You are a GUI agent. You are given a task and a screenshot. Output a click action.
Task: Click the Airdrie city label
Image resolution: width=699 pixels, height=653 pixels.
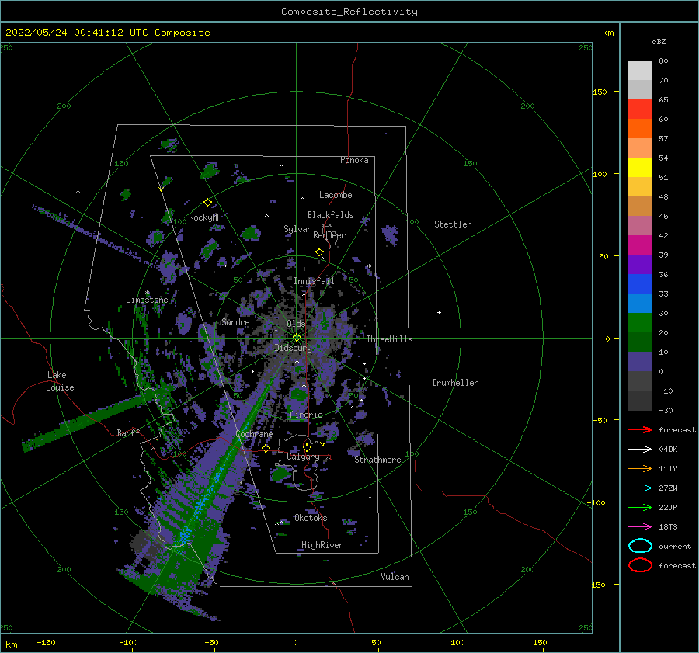pyautogui.click(x=306, y=415)
